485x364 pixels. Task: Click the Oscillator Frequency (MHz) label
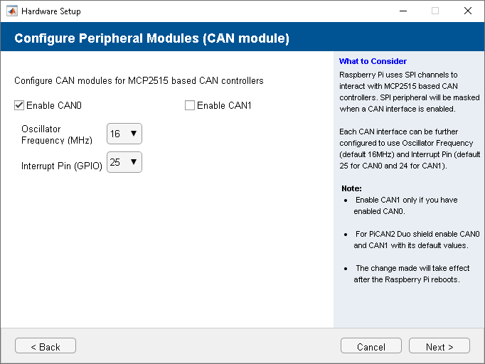pyautogui.click(x=53, y=134)
